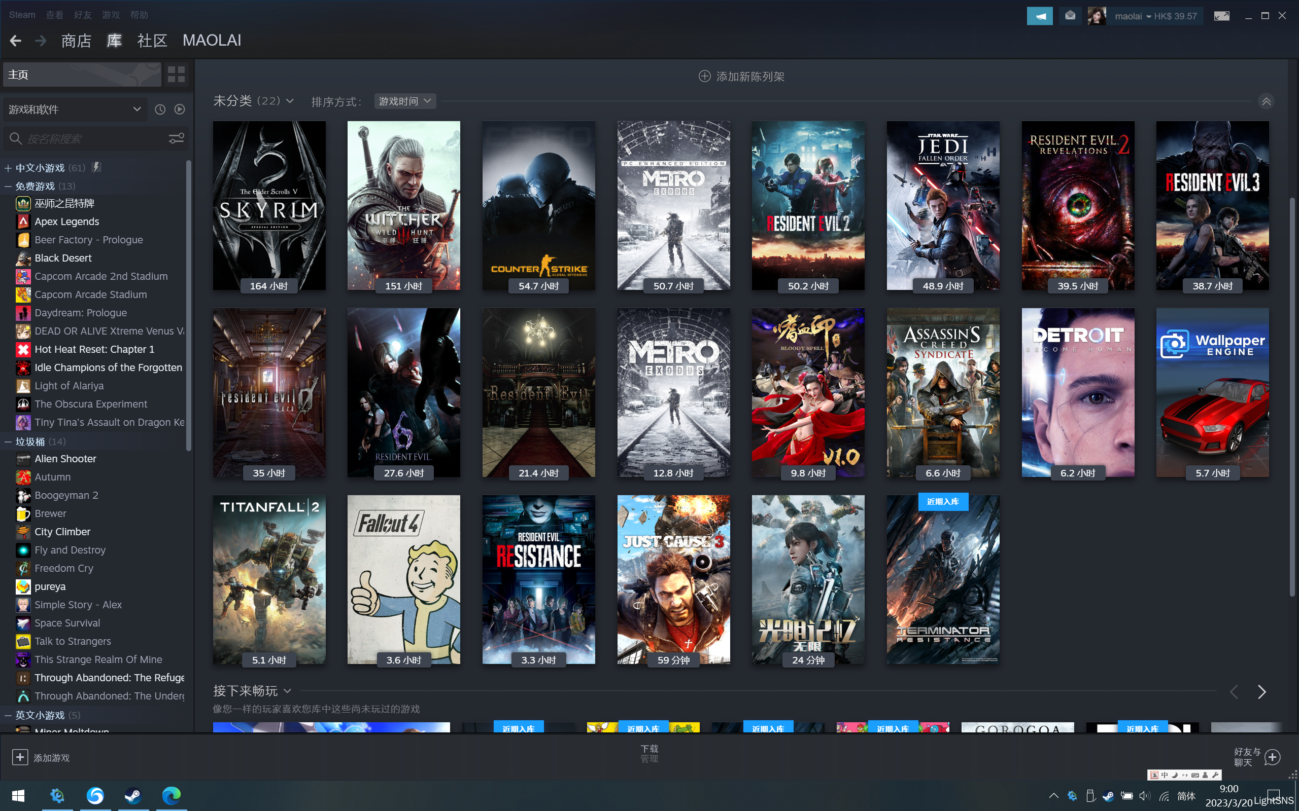This screenshot has width=1299, height=811.
Task: Click the main library scrollbar
Action: [x=1292, y=397]
